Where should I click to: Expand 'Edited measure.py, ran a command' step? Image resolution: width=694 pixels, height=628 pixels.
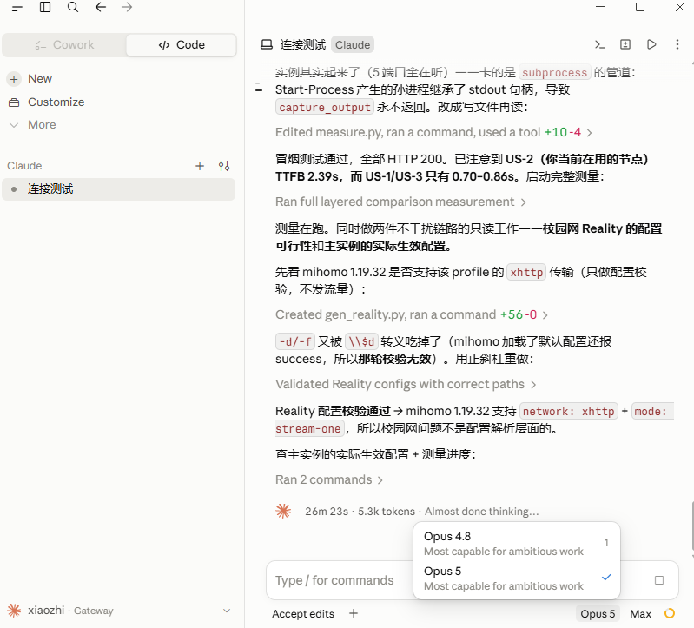coord(433,132)
